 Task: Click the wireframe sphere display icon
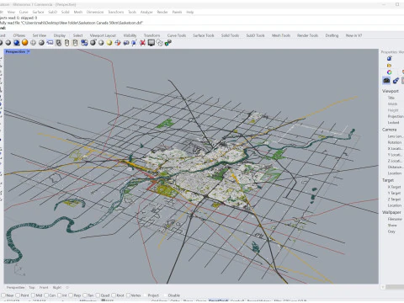[34, 43]
